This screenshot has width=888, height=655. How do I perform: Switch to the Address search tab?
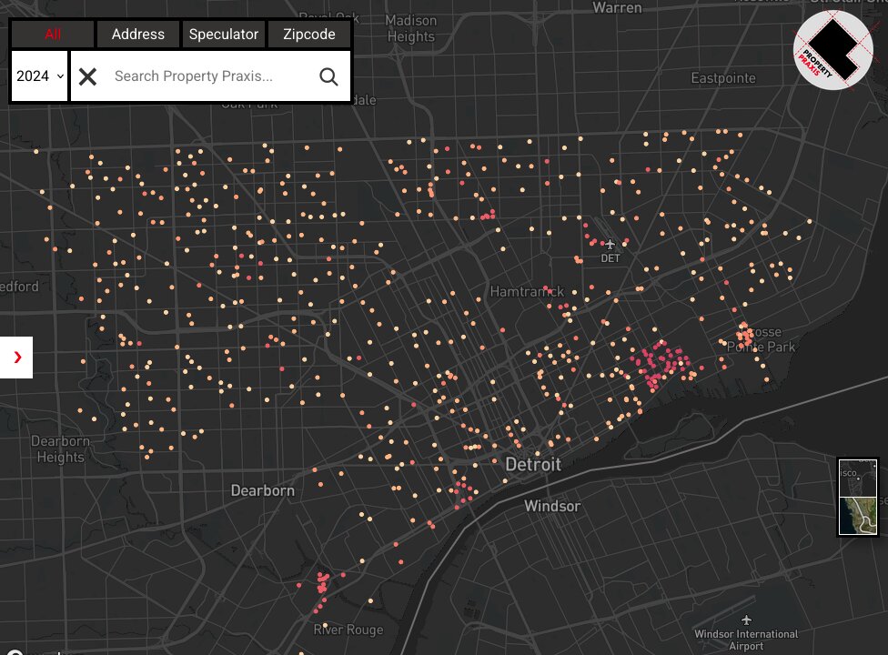click(137, 35)
